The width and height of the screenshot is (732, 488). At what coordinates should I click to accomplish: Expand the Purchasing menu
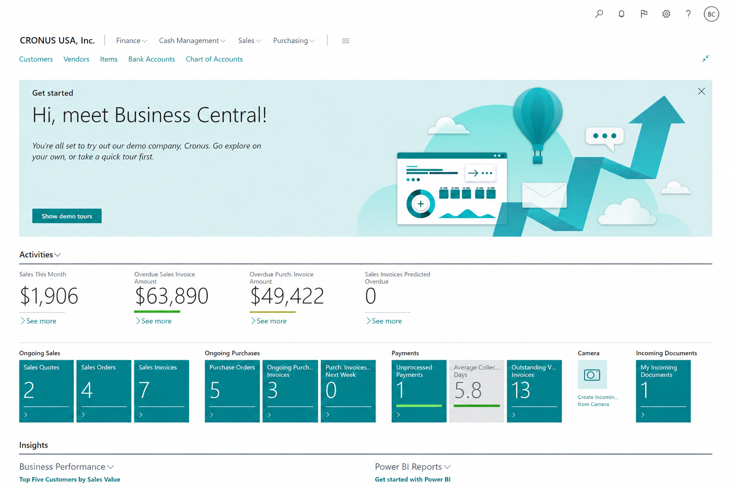(294, 41)
